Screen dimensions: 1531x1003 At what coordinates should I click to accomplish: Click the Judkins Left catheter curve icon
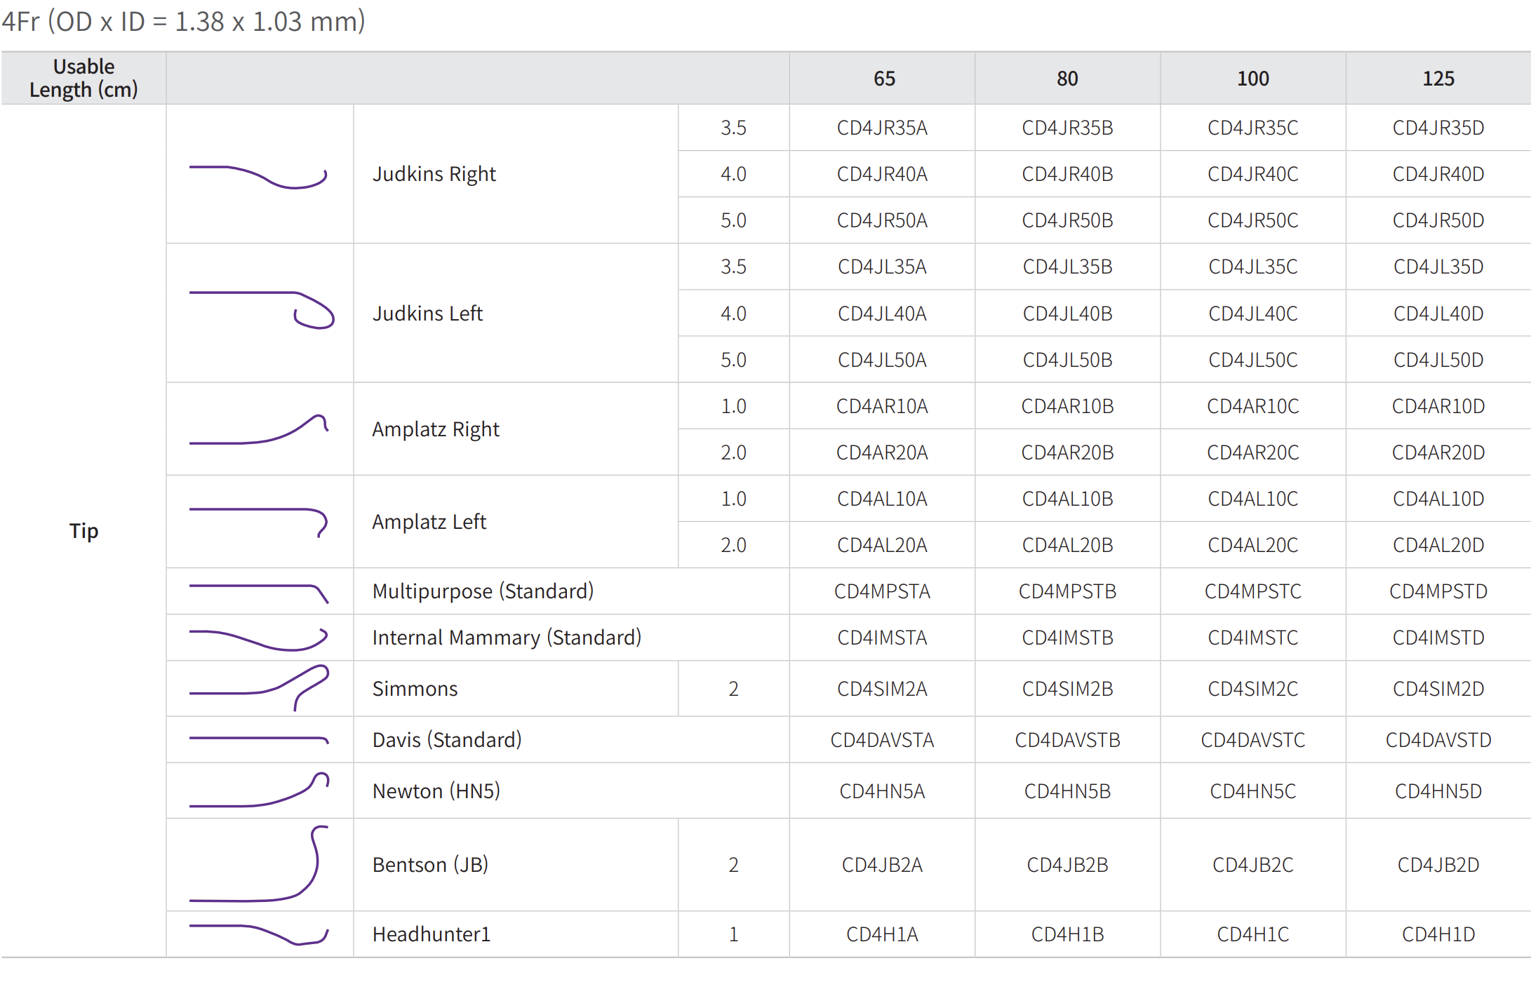coord(261,310)
